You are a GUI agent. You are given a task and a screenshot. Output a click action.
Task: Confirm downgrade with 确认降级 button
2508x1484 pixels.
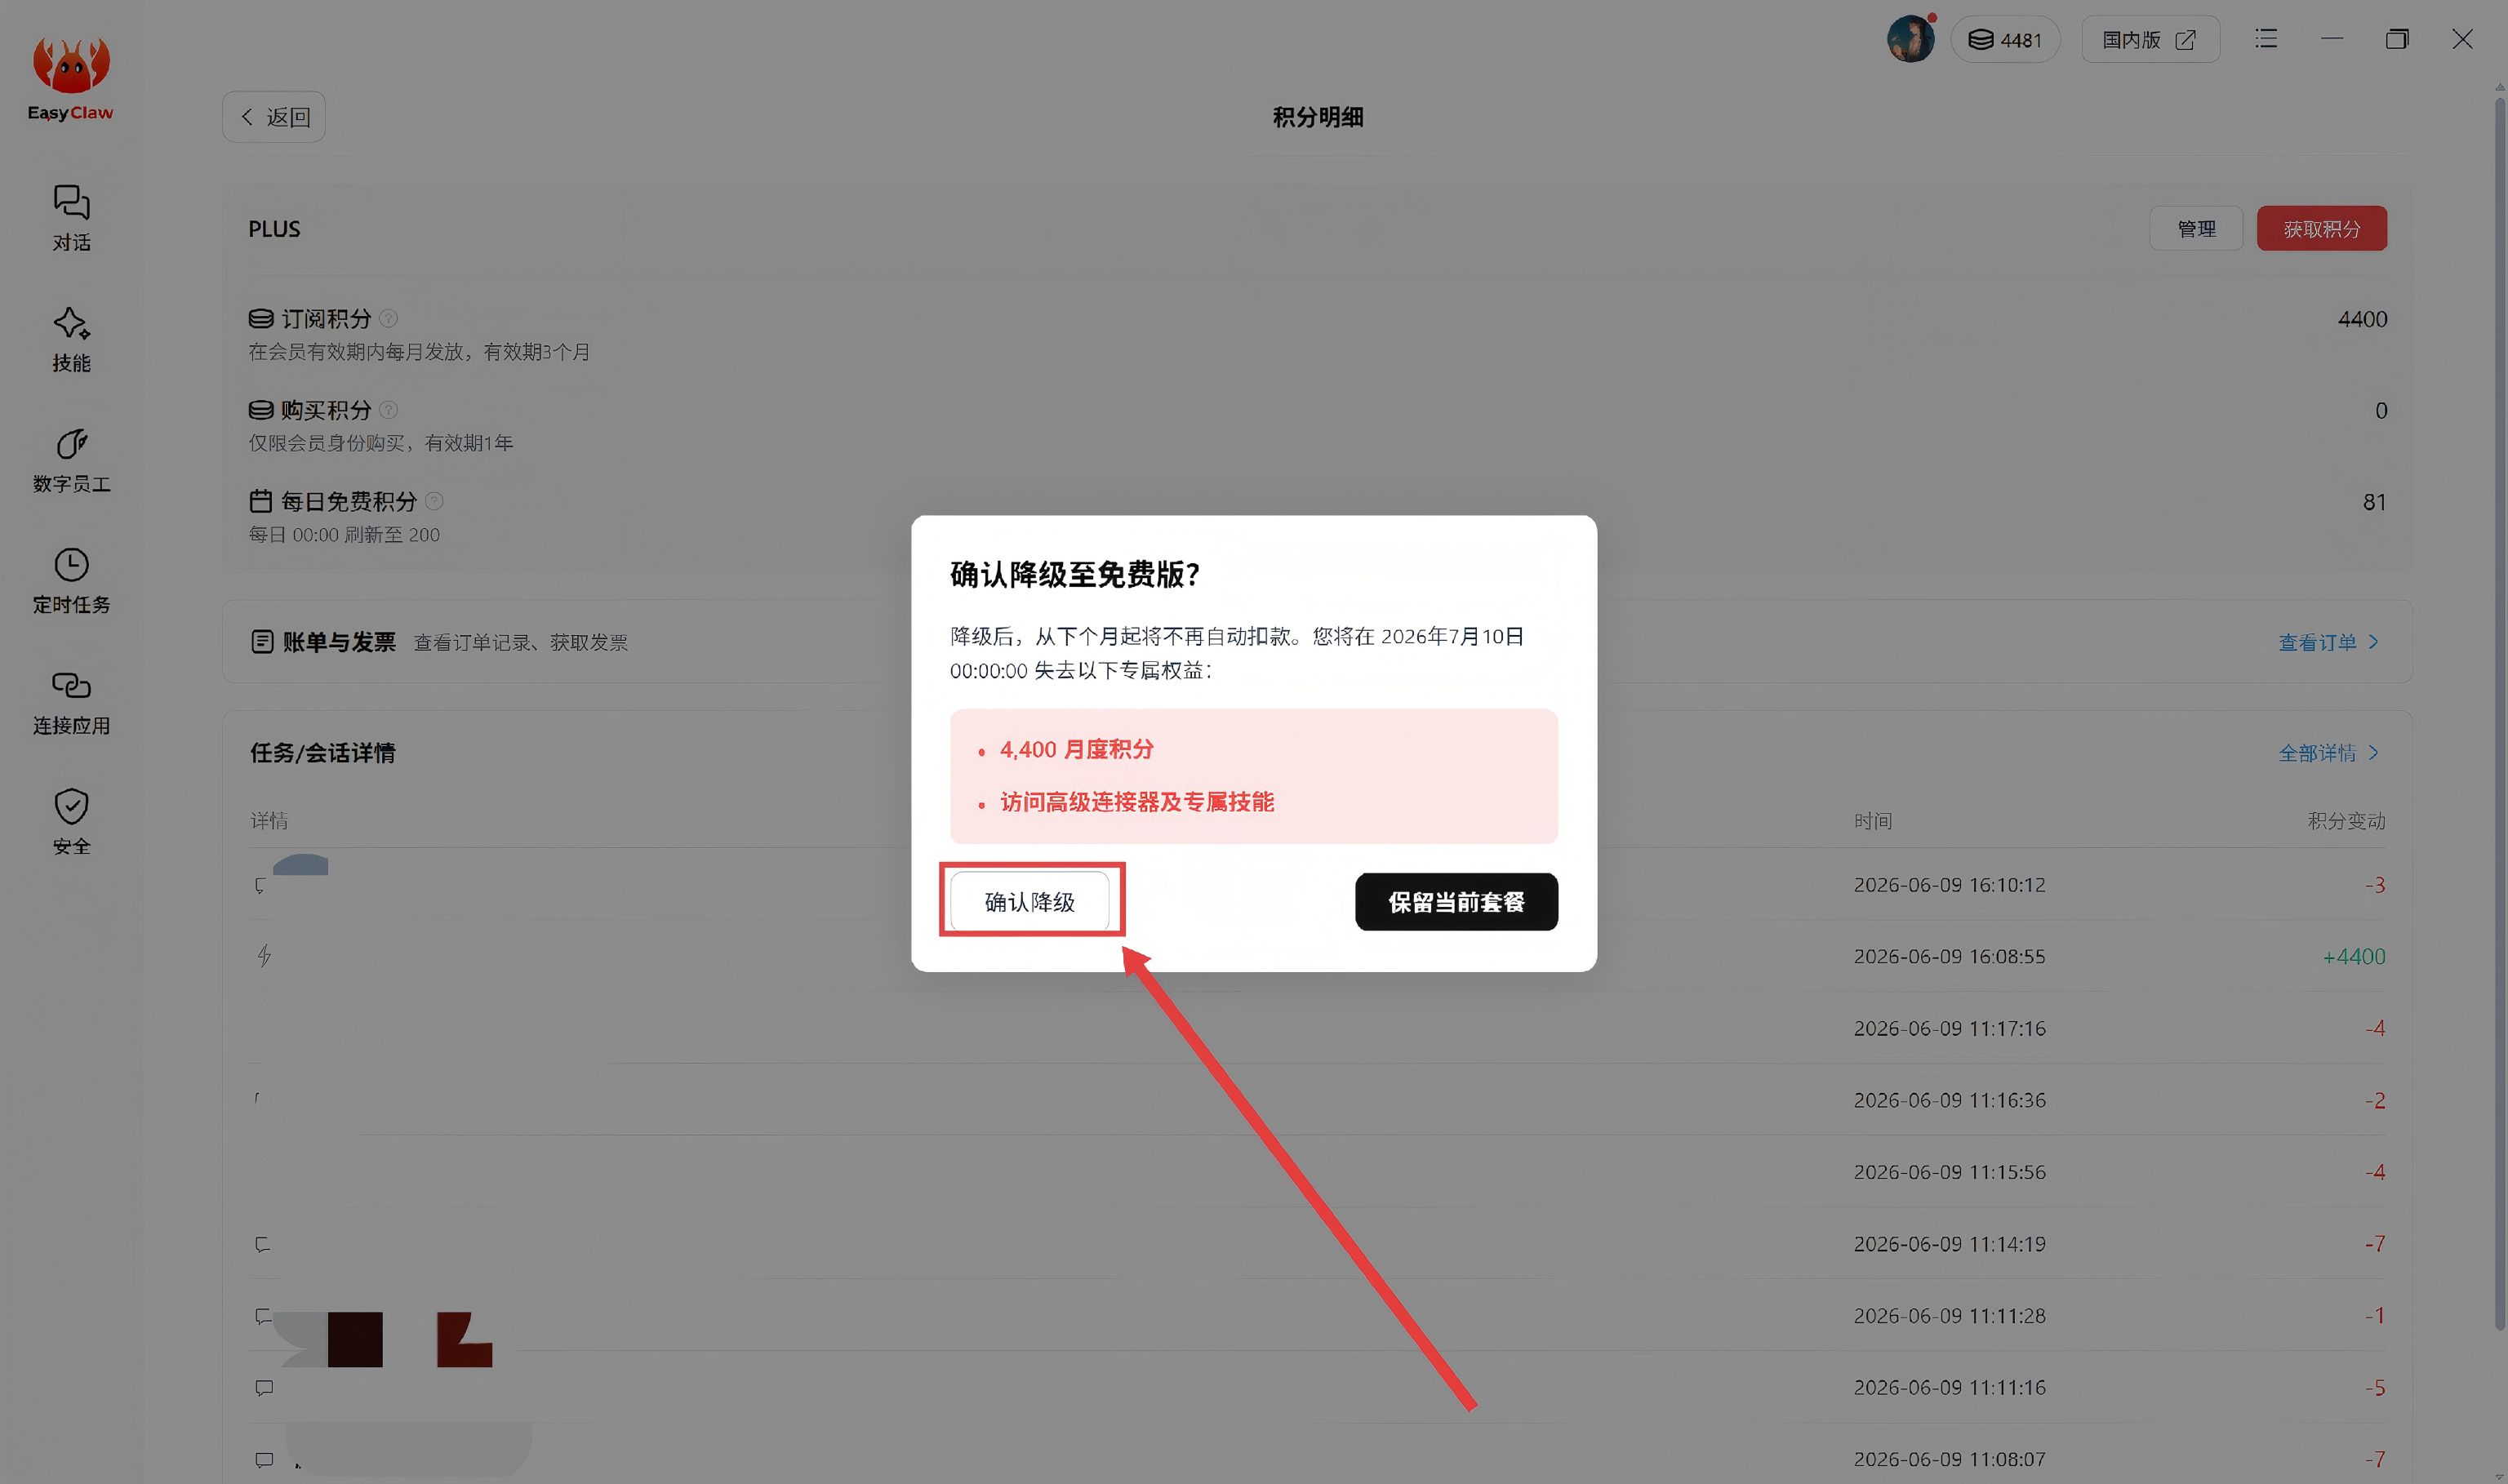tap(1029, 902)
